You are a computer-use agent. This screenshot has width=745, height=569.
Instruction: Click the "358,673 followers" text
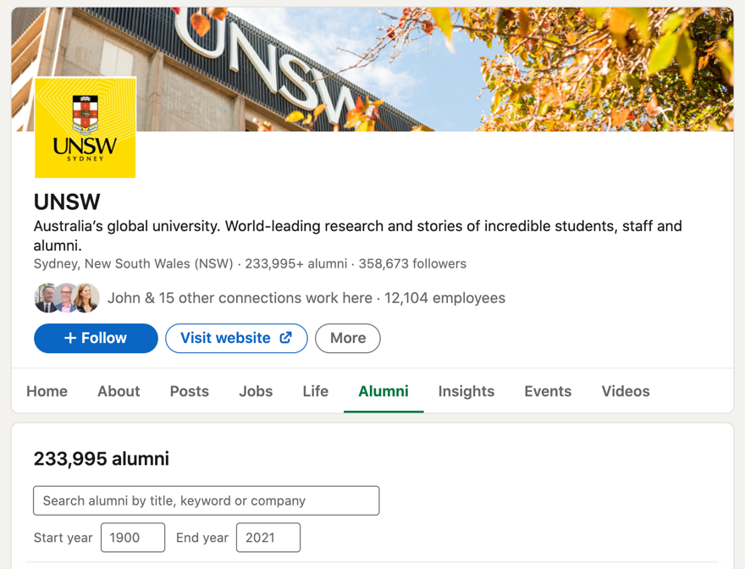(412, 264)
